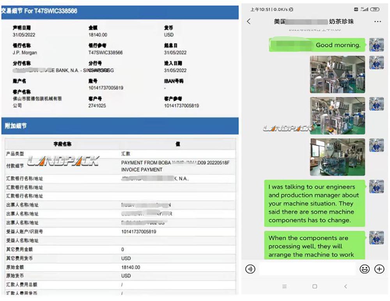
Task: Open the third machine photo in chat
Action: (337, 157)
